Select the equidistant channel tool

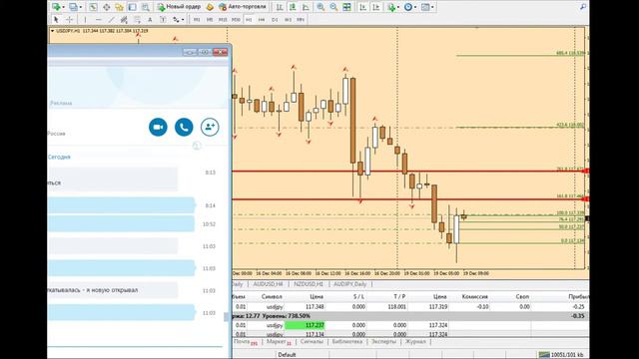pos(124,20)
